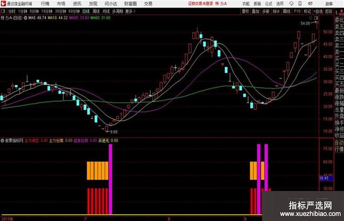
Task: Click the 叠加 overlay toolbar button
Action: coord(256,11)
